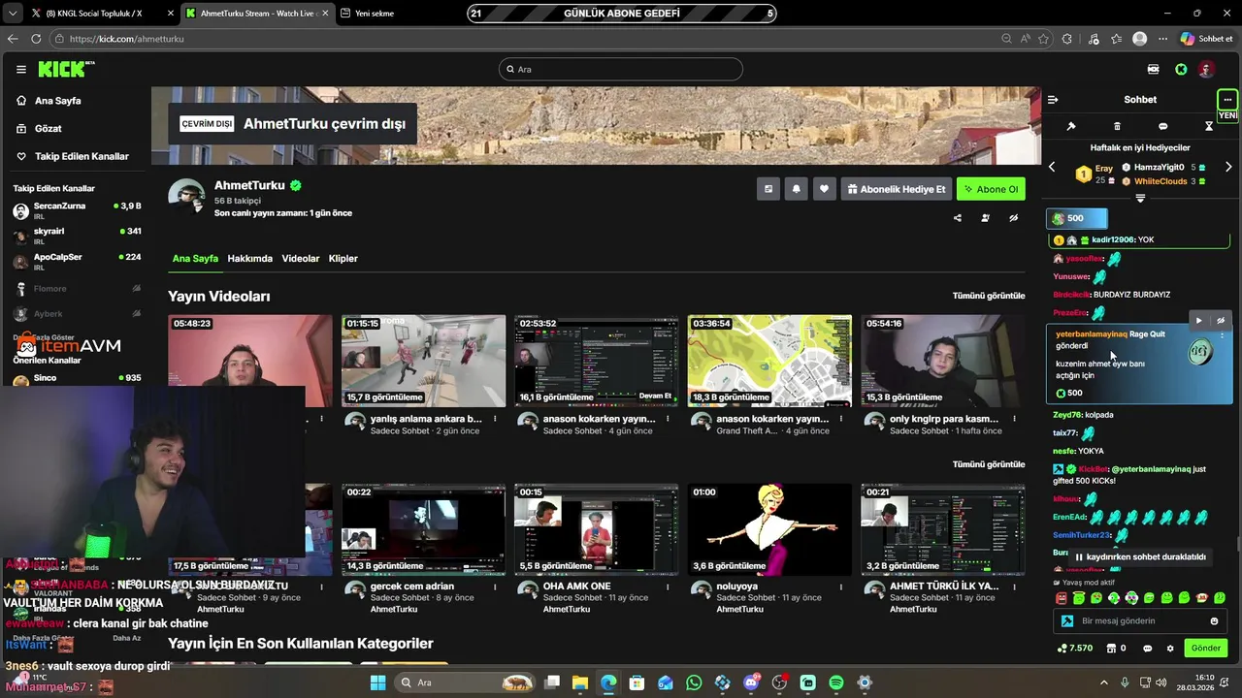Open File Explorer from taskbar
Screen dimensions: 1242x698
click(579, 682)
